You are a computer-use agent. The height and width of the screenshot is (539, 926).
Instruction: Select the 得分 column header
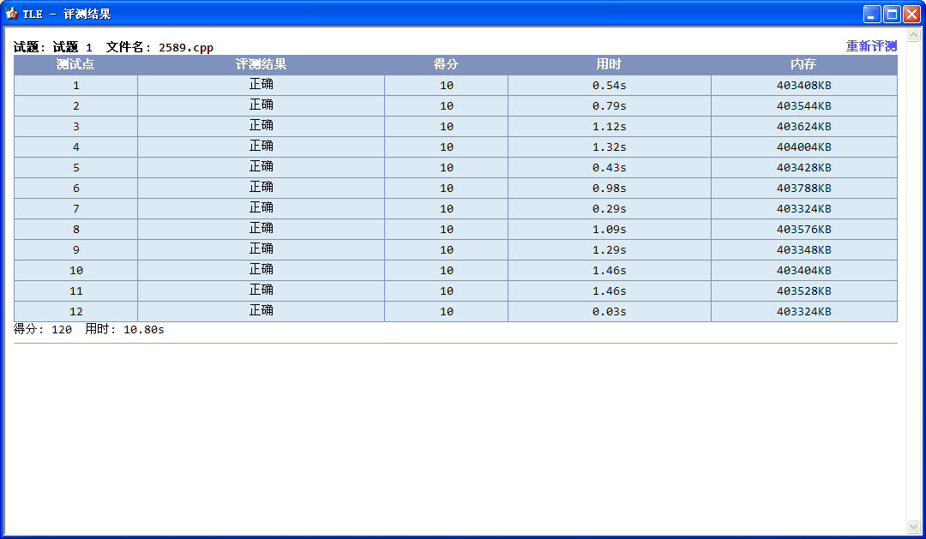click(446, 64)
